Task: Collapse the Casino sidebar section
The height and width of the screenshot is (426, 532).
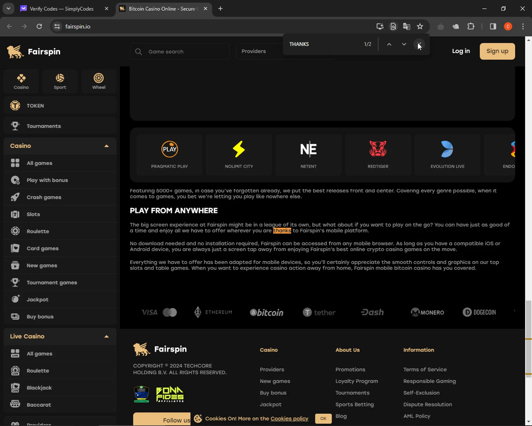Action: 106,146
